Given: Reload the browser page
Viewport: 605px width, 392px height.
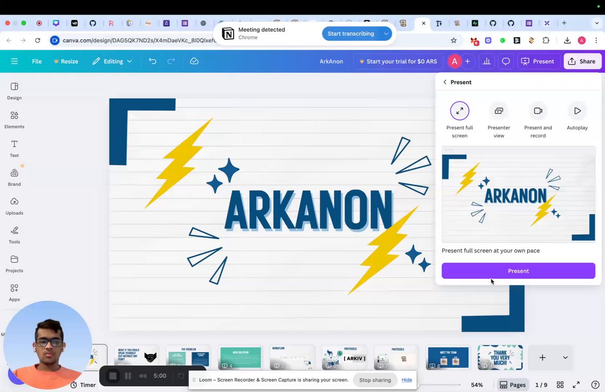Looking at the screenshot, I should point(37,41).
